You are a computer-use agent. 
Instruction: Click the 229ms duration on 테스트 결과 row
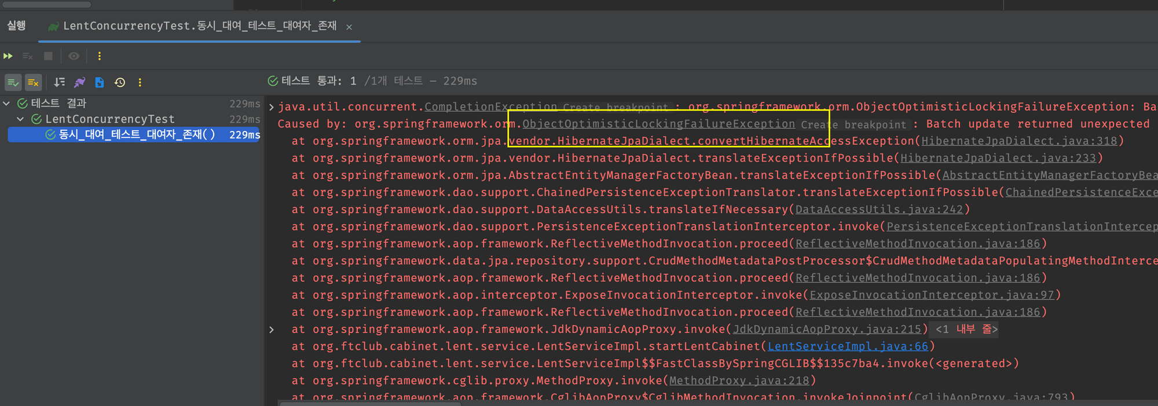pyautogui.click(x=244, y=104)
